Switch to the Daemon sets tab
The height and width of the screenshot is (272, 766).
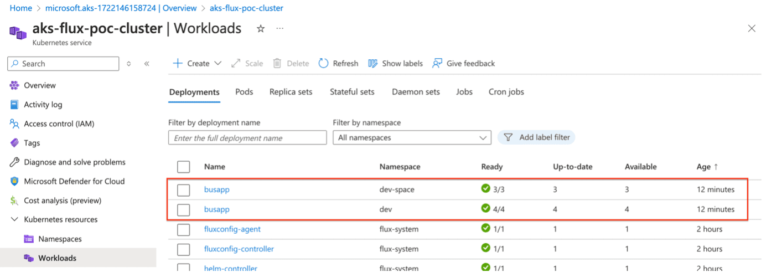coord(416,92)
